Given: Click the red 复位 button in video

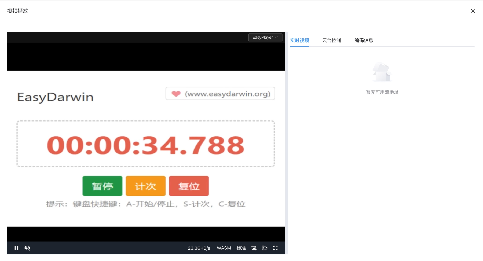Looking at the screenshot, I should [189, 186].
